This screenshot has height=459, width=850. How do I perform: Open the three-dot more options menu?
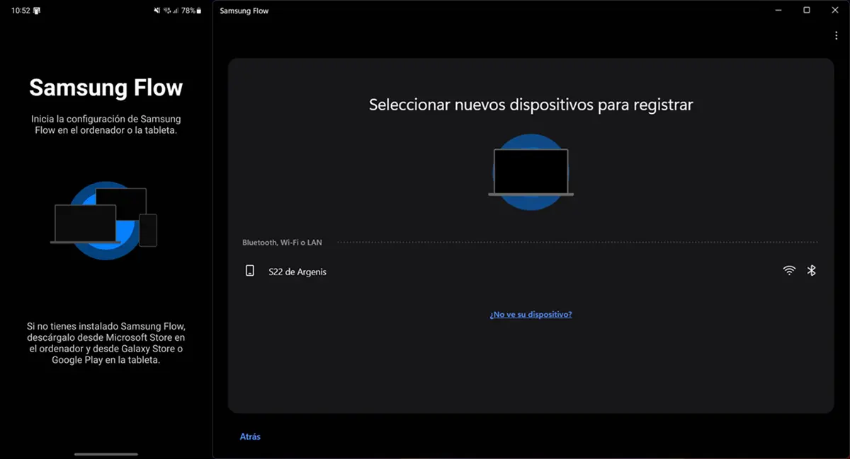837,35
